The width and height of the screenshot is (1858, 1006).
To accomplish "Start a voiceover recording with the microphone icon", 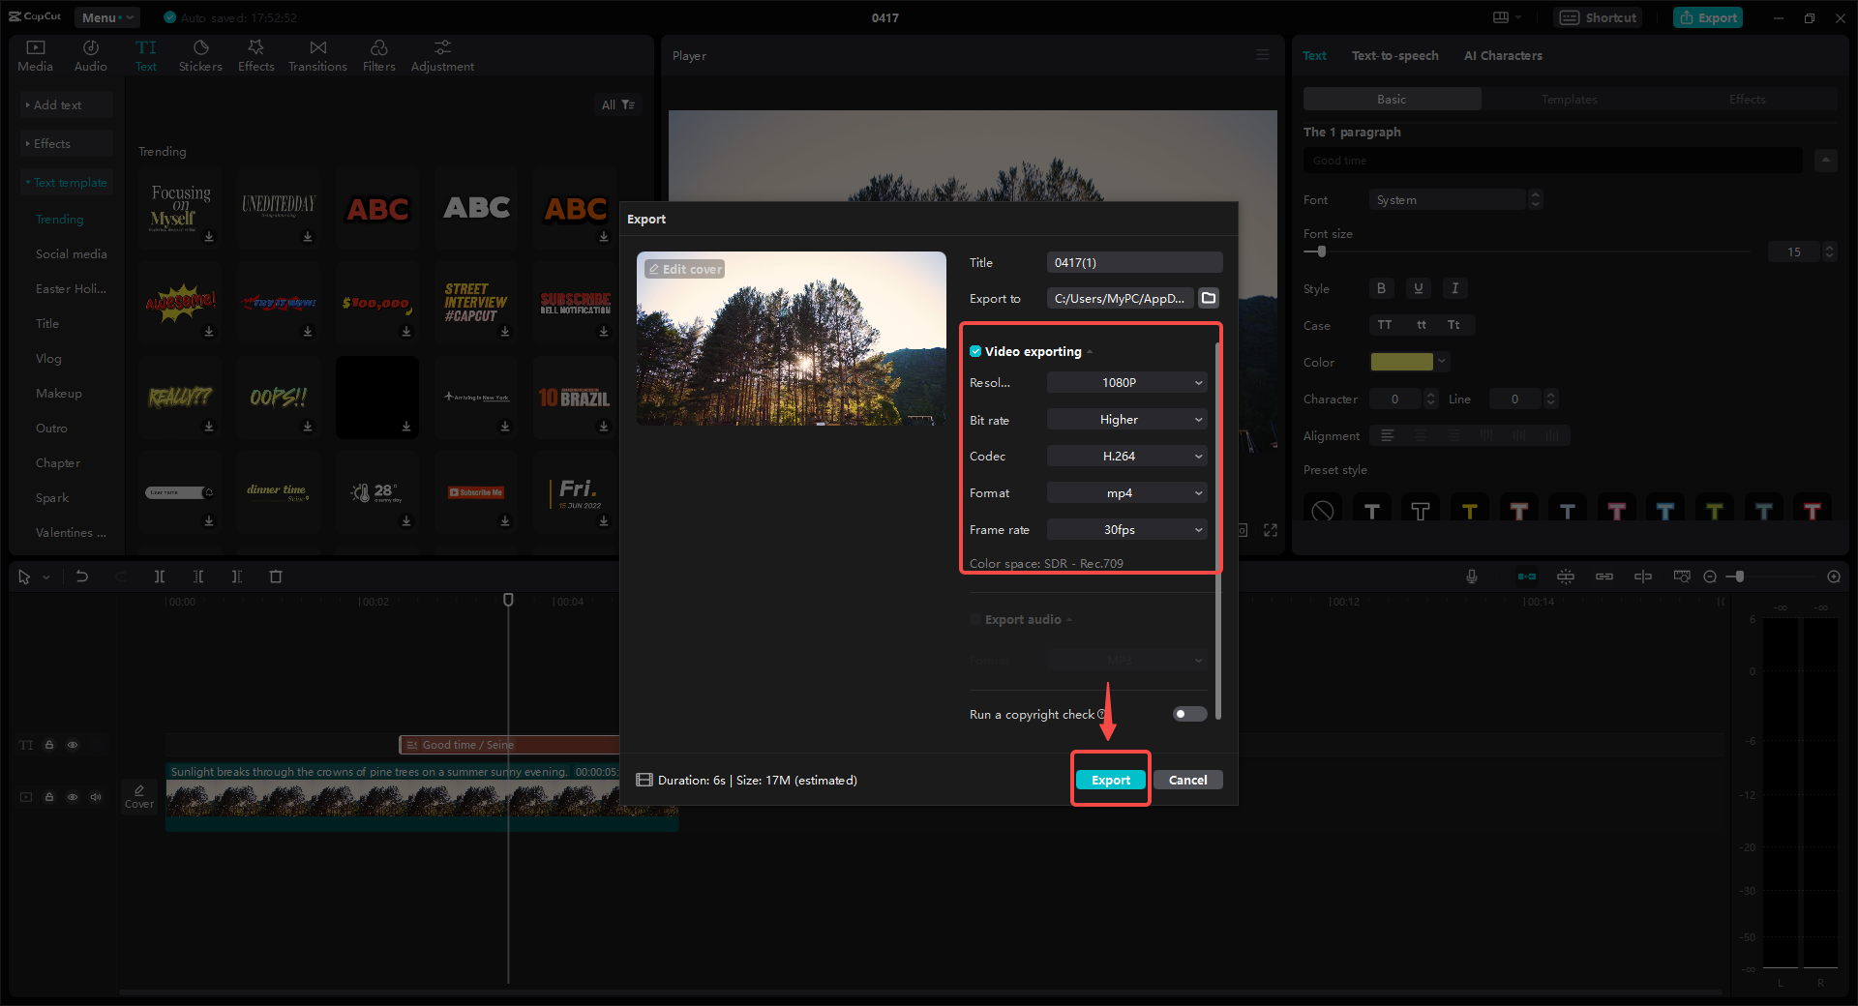I will (1471, 576).
